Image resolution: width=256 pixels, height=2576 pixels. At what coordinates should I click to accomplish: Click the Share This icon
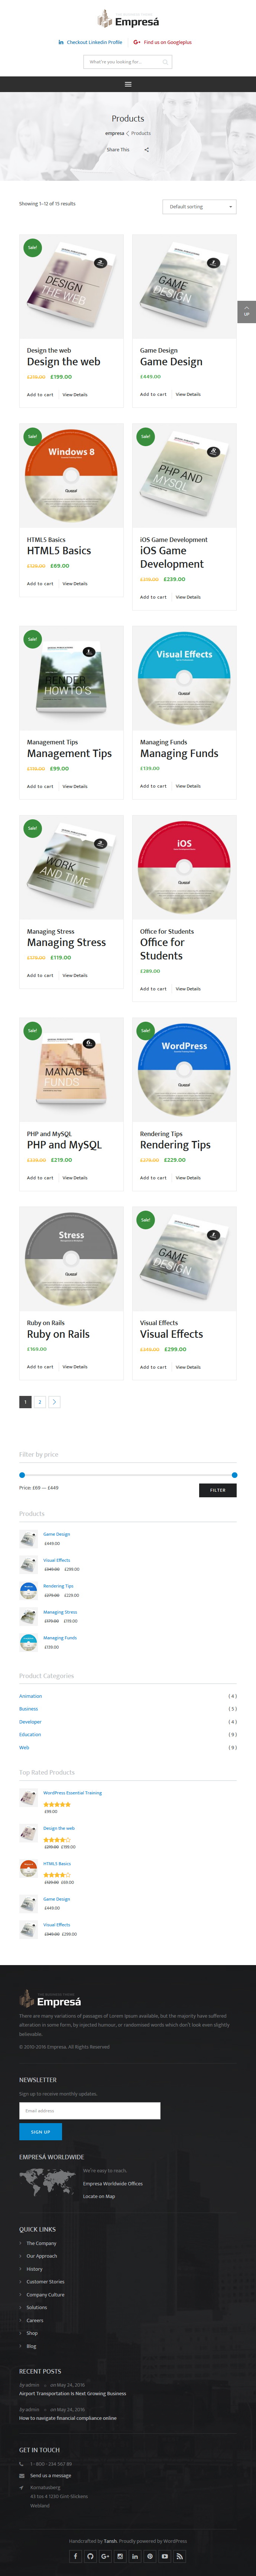[146, 150]
